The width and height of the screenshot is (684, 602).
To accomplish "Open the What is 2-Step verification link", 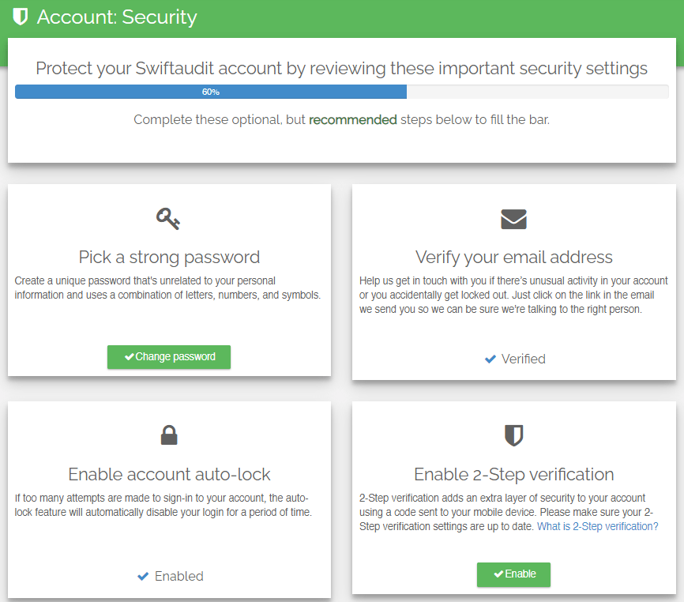I will (x=597, y=526).
